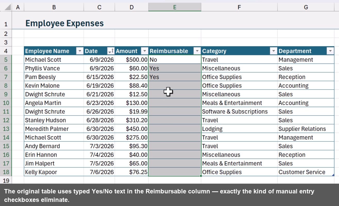Click the empty Reimbursable cell for Kevin Malone
The height and width of the screenshot is (206, 339).
click(175, 86)
